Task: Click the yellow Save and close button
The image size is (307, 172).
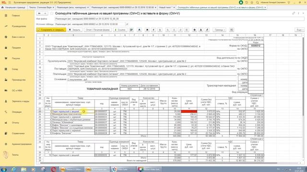Action: 51,30
